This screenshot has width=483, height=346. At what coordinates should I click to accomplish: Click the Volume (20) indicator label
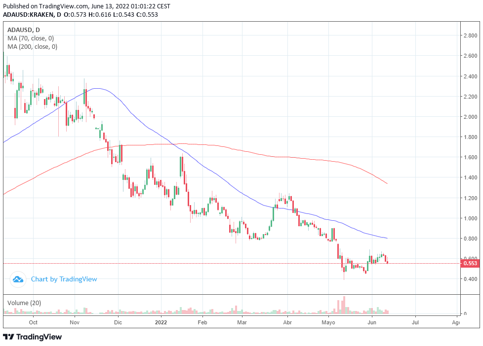coord(24,303)
